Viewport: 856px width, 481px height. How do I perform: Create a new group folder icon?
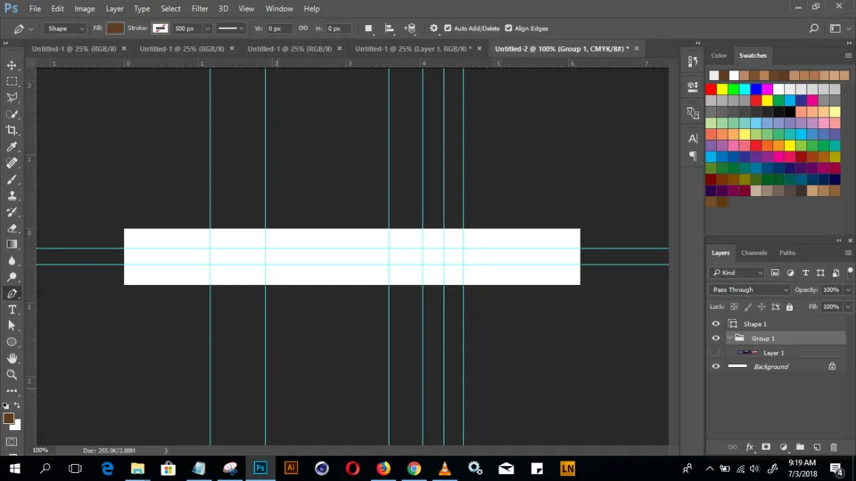pos(800,447)
